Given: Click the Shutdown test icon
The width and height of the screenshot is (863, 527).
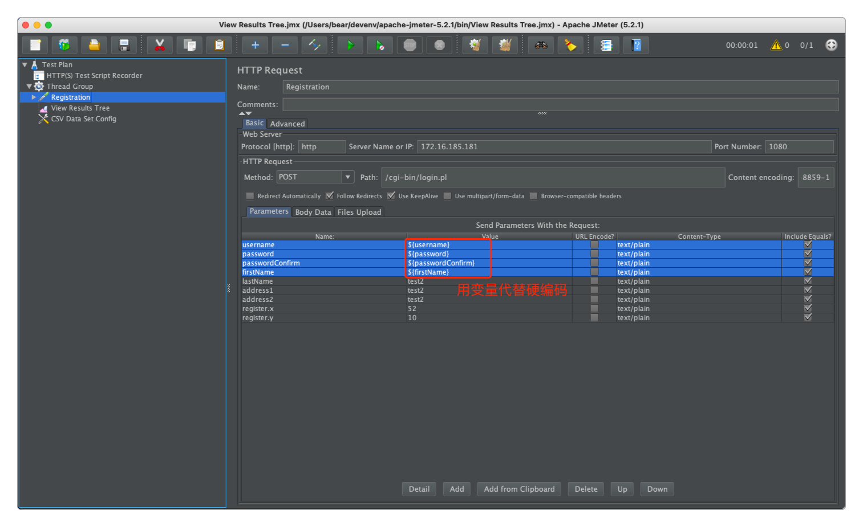Looking at the screenshot, I should coord(439,45).
